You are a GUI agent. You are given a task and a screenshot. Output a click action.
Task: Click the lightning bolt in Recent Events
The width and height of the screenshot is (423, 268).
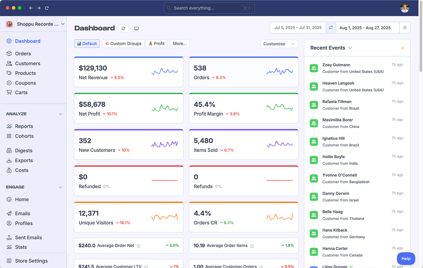(402, 48)
